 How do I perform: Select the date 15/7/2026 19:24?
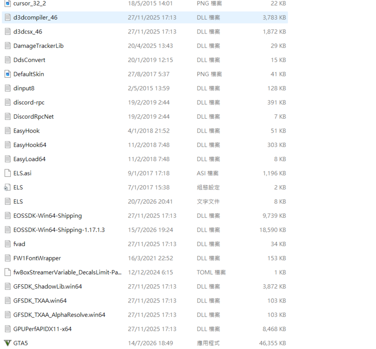pos(150,230)
